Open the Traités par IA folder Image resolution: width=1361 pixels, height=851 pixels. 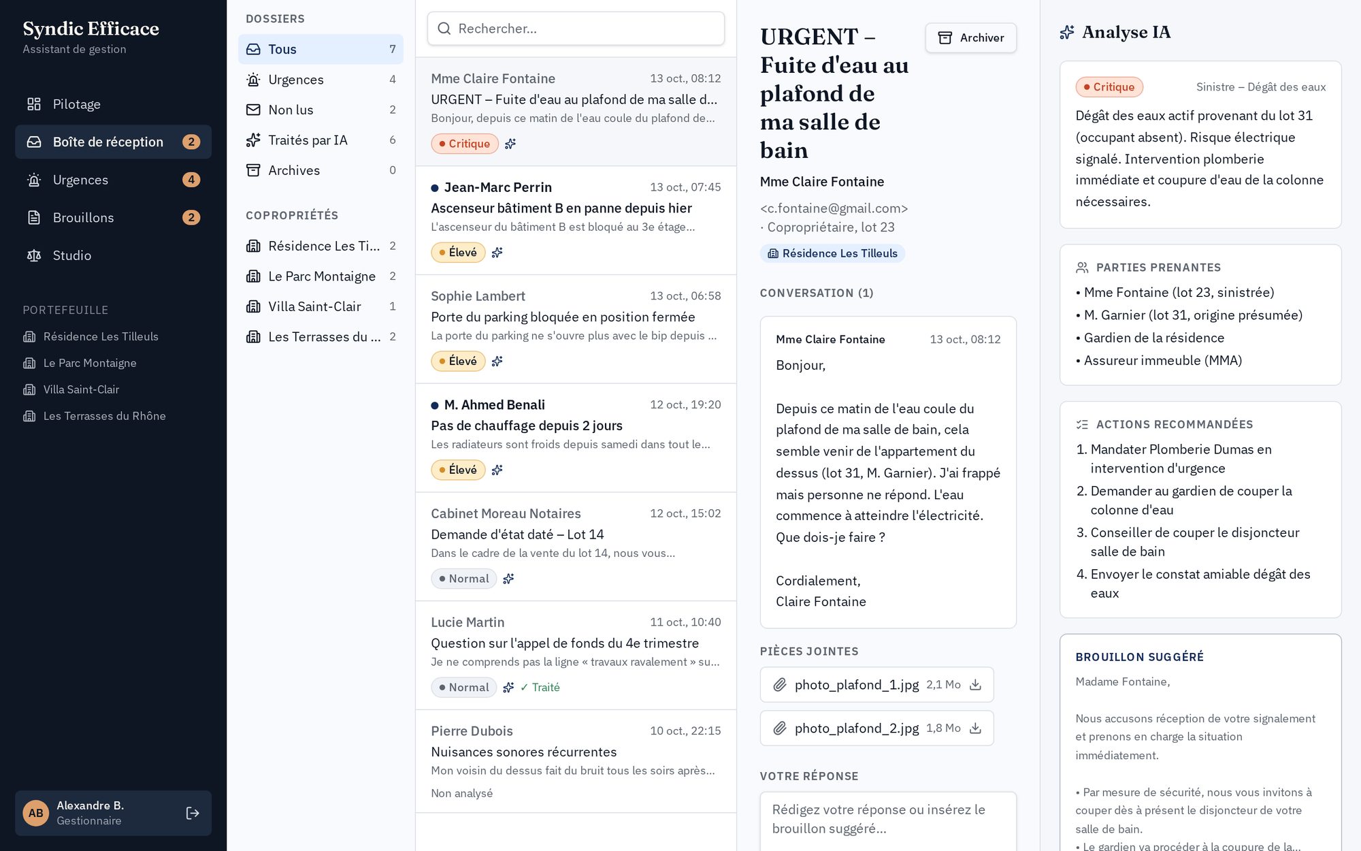point(321,140)
